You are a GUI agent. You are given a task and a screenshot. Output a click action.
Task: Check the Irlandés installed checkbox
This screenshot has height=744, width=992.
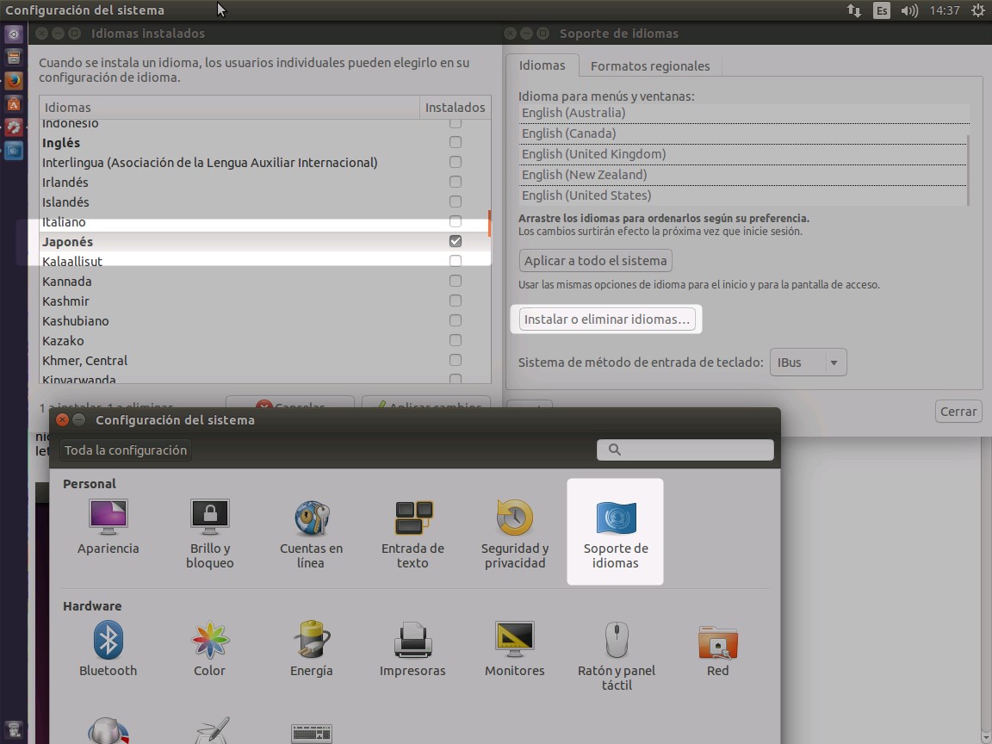pyautogui.click(x=456, y=182)
